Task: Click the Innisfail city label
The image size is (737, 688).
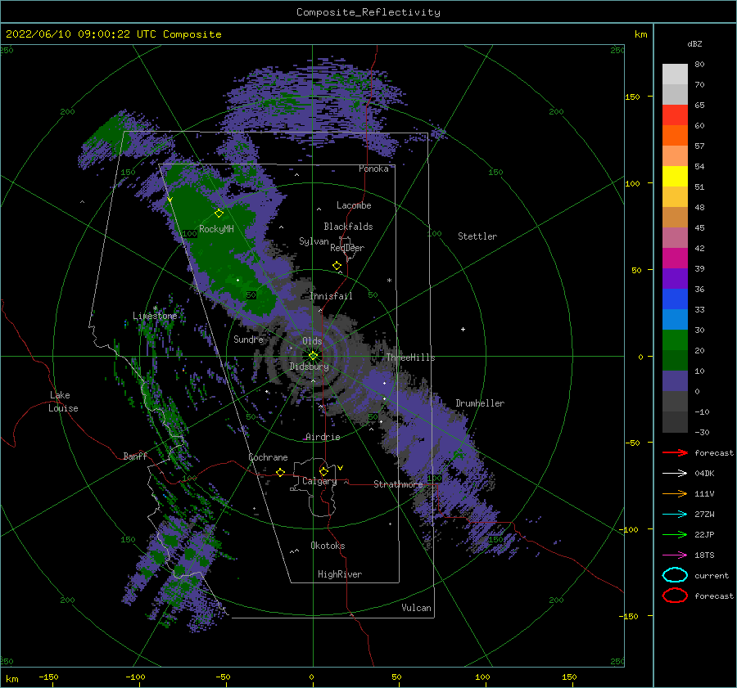Action: click(x=331, y=296)
